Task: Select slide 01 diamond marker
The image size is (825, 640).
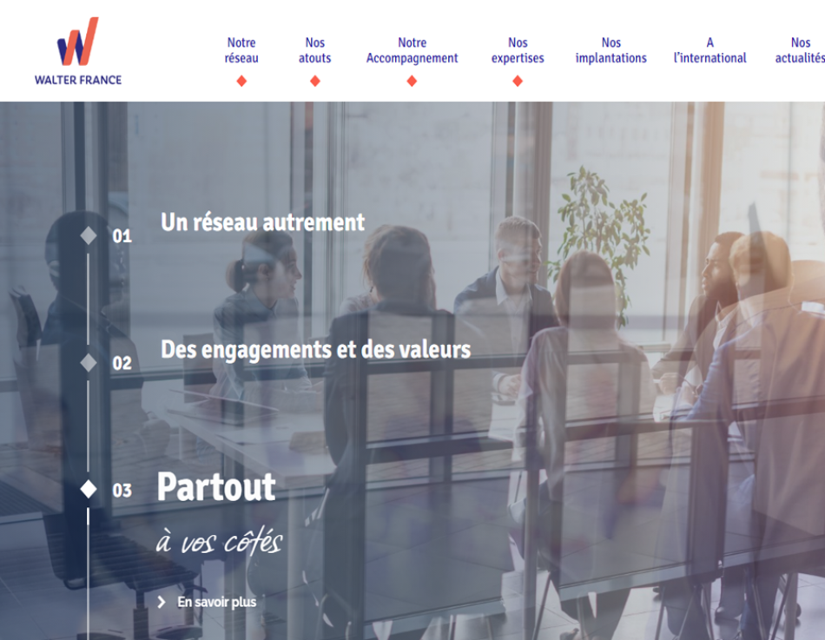Action: point(89,235)
